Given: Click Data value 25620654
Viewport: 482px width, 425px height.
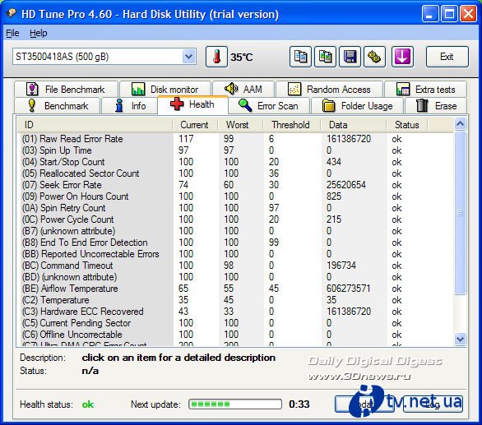Looking at the screenshot, I should [x=346, y=185].
